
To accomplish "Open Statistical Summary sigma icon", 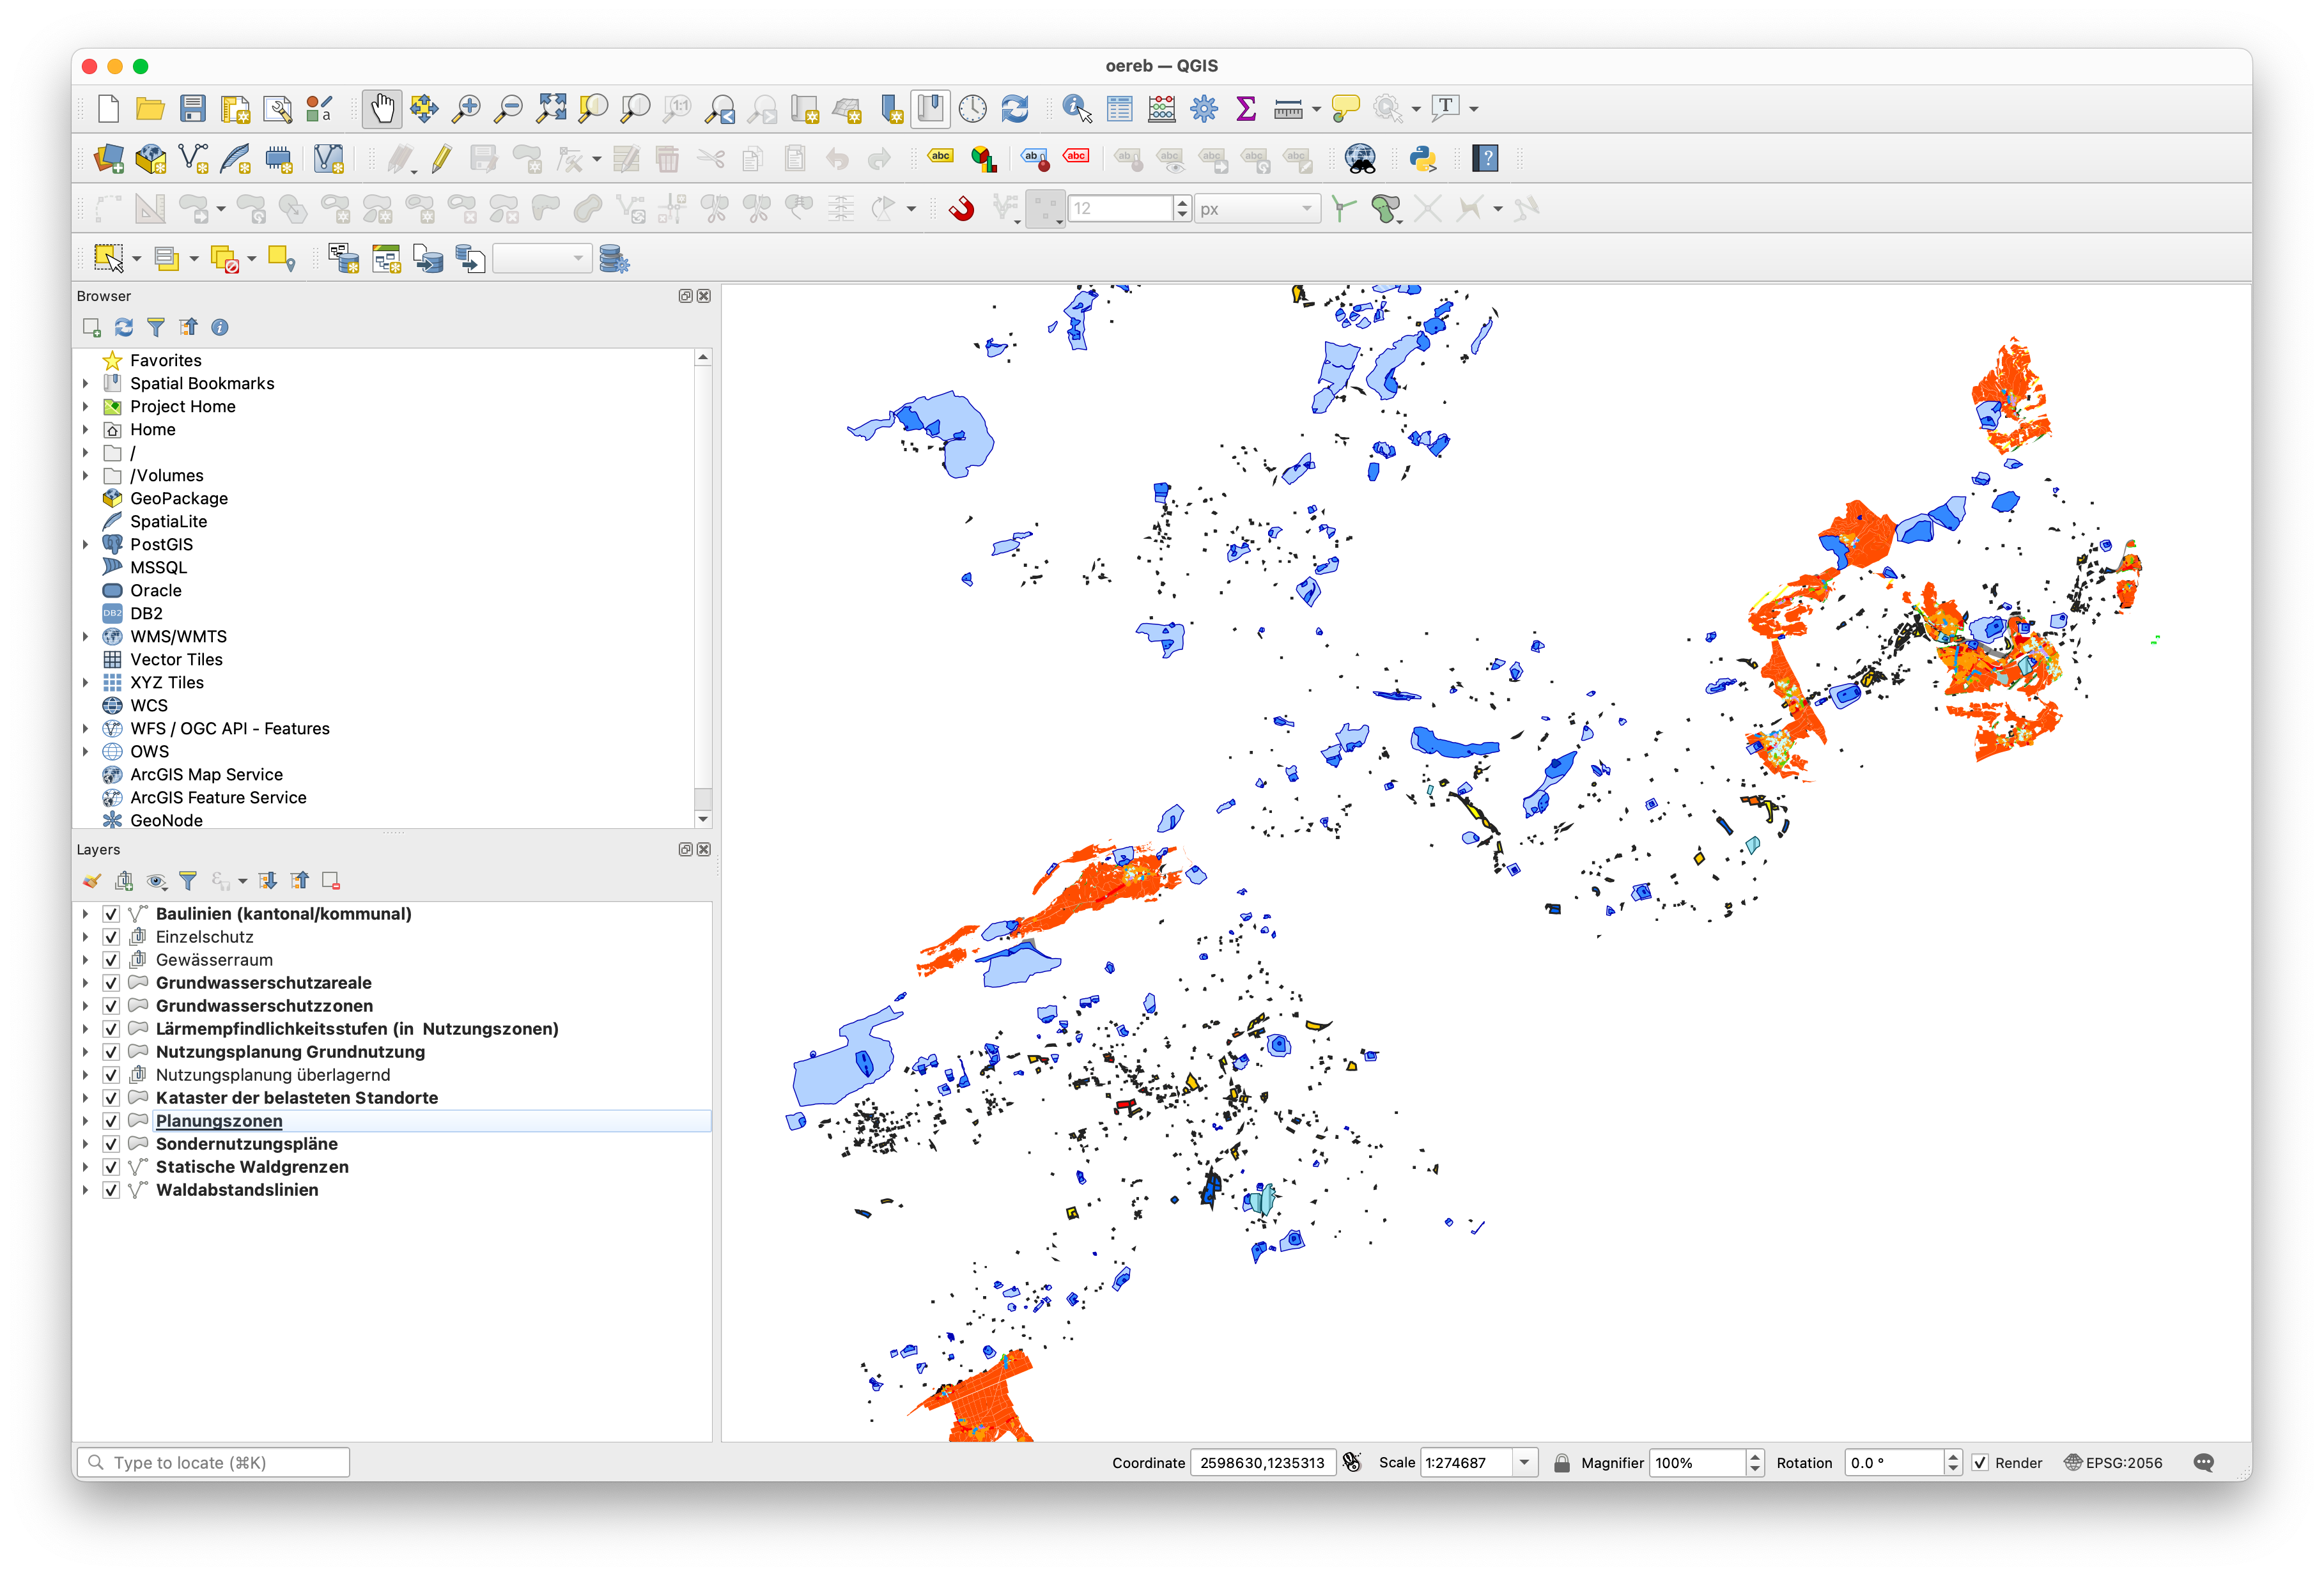I will click(x=1246, y=108).
